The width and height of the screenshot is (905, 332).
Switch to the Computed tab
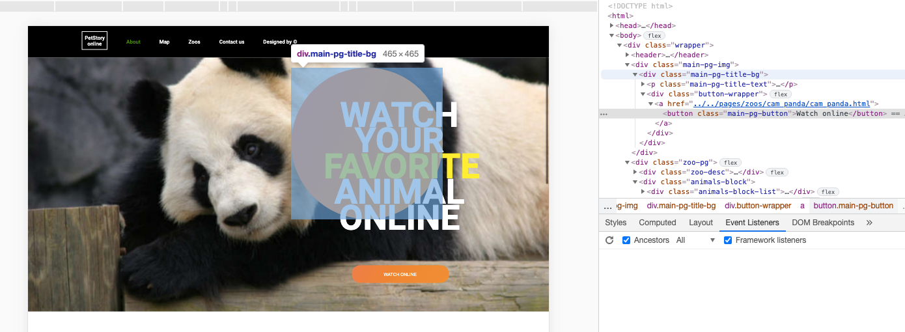tap(658, 223)
